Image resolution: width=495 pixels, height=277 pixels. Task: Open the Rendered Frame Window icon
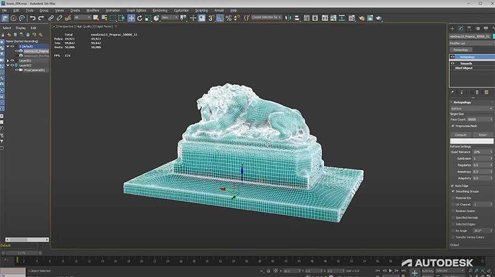tap(370, 18)
